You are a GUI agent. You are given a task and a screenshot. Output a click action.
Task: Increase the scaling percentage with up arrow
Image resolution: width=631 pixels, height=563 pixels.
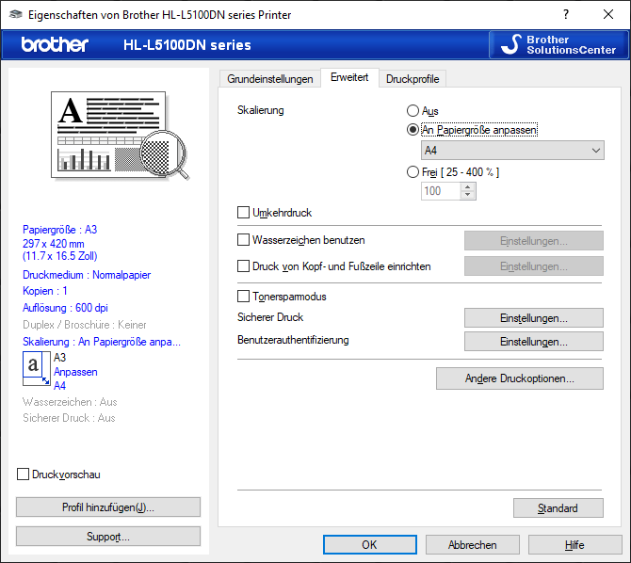(x=468, y=187)
